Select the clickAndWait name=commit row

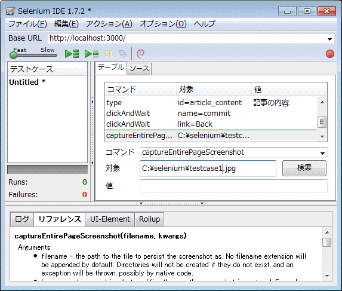(x=211, y=114)
